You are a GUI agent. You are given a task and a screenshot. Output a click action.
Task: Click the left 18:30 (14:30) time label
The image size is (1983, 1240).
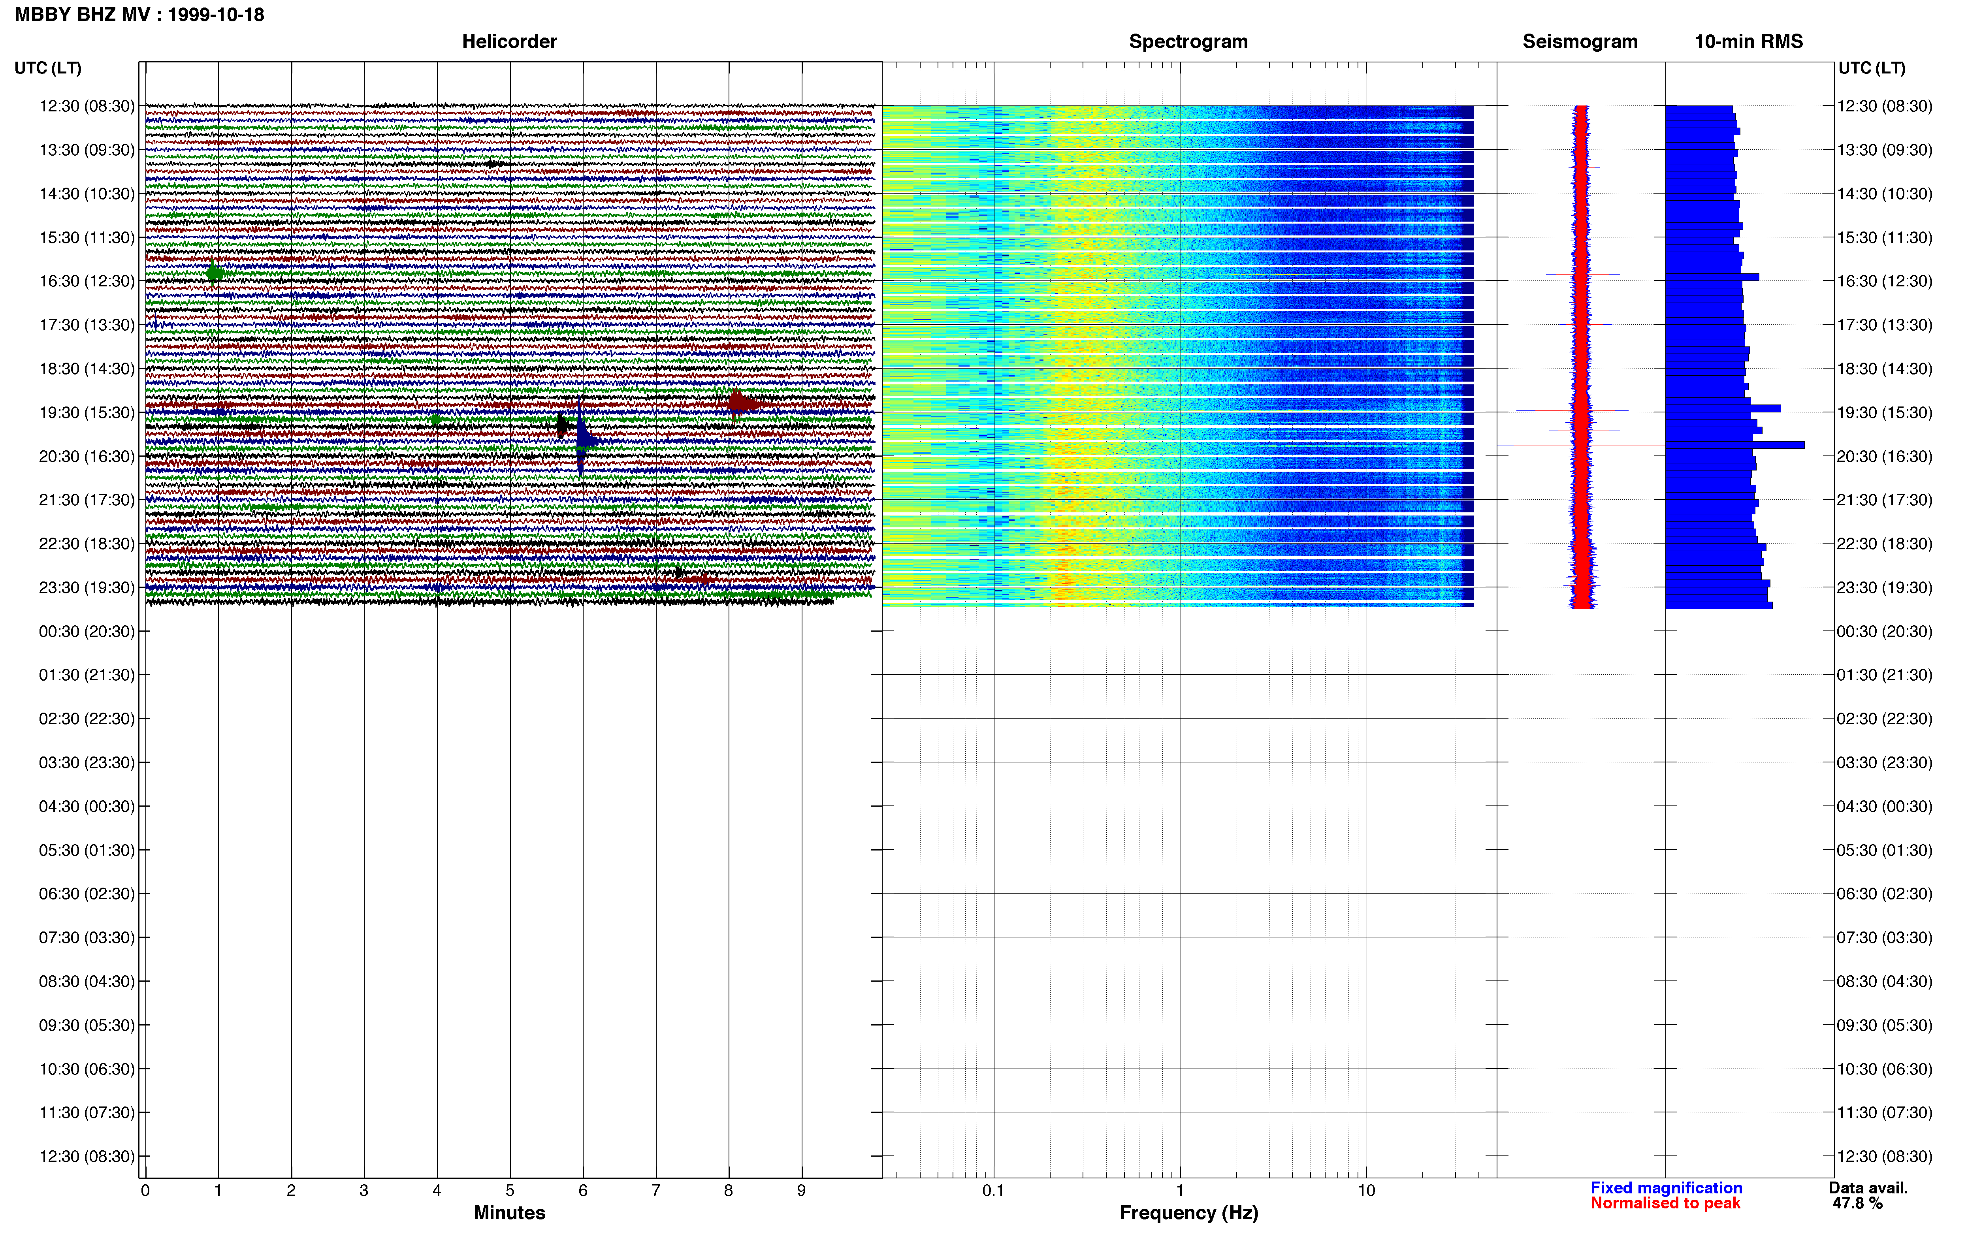(87, 368)
